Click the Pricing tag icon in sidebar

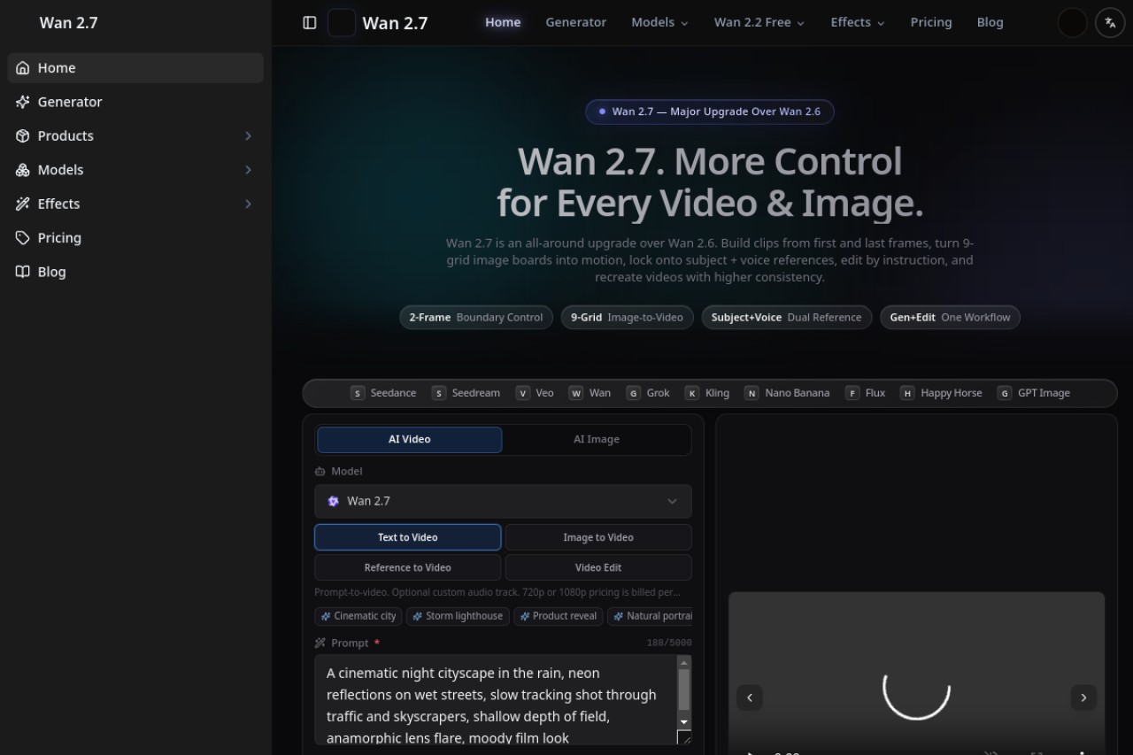click(23, 237)
